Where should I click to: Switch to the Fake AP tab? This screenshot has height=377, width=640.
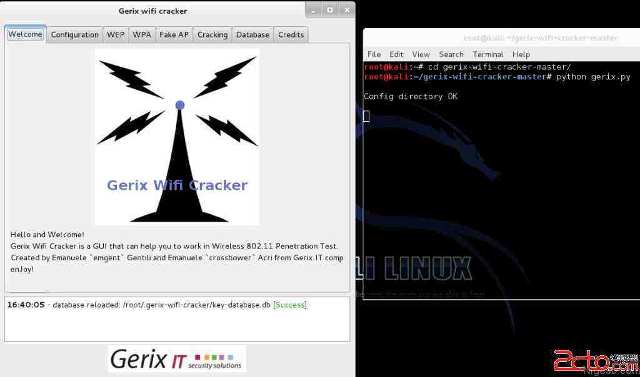pos(174,35)
